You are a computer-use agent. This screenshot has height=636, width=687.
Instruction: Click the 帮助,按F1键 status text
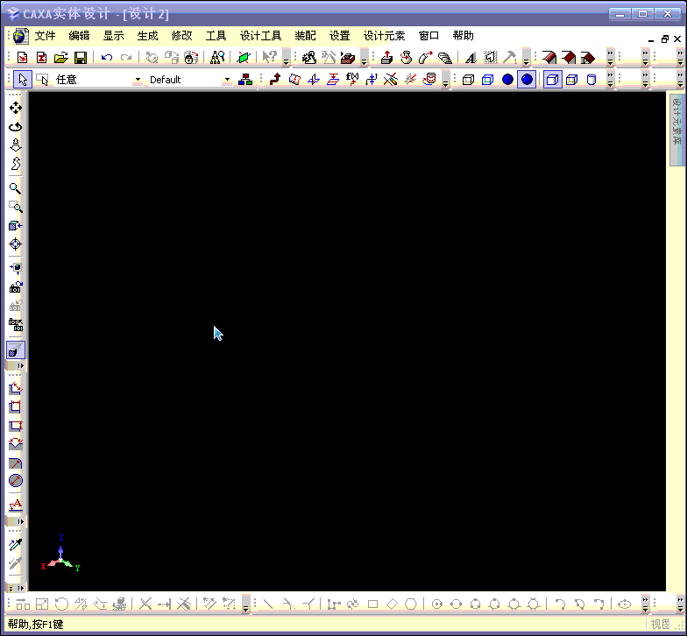click(x=35, y=624)
